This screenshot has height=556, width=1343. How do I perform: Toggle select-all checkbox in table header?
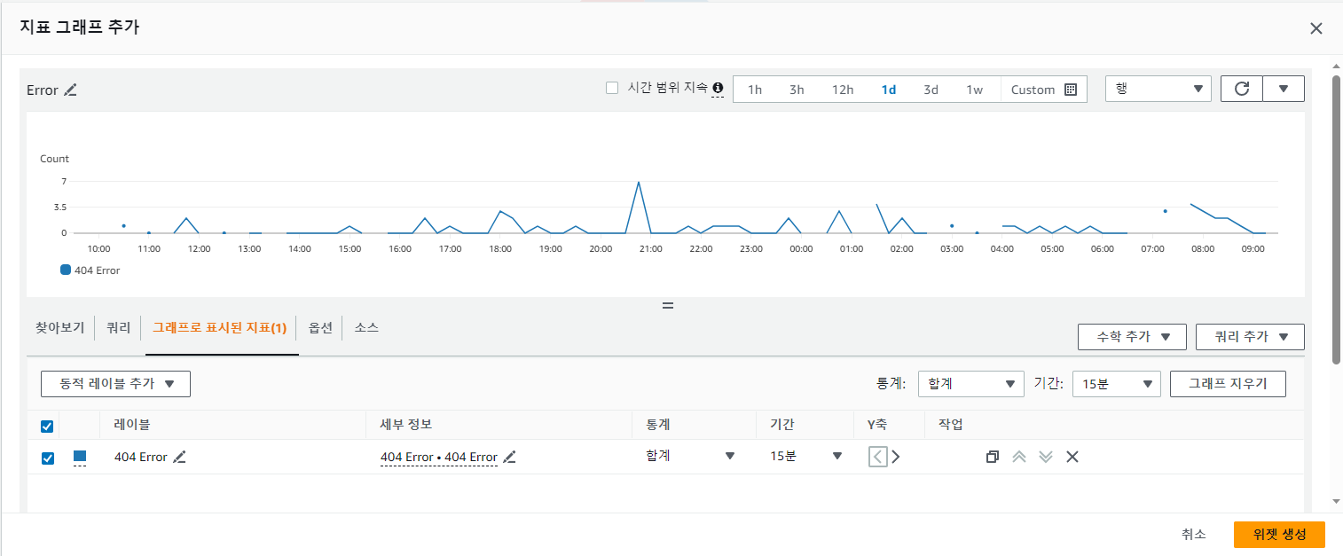[47, 427]
